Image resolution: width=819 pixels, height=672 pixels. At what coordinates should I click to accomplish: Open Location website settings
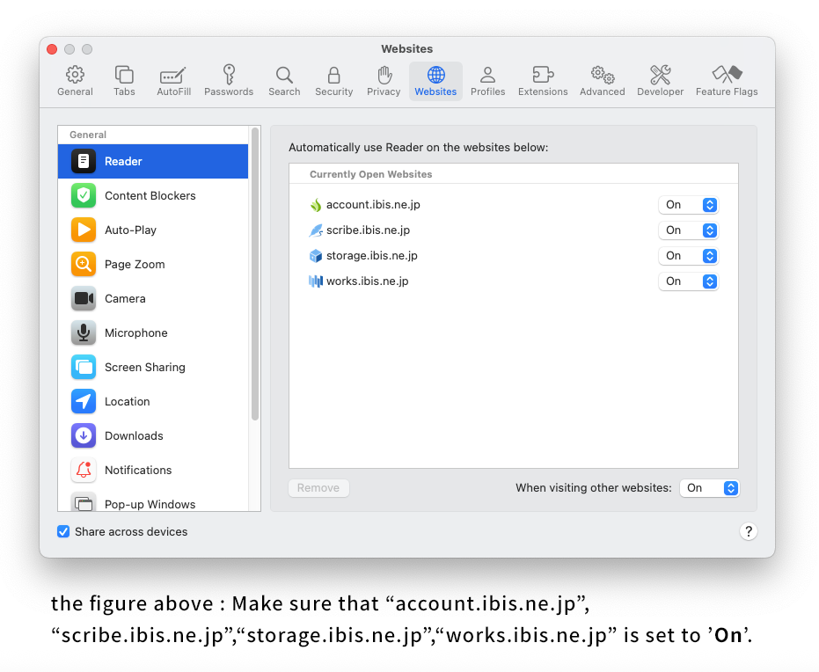tap(127, 401)
